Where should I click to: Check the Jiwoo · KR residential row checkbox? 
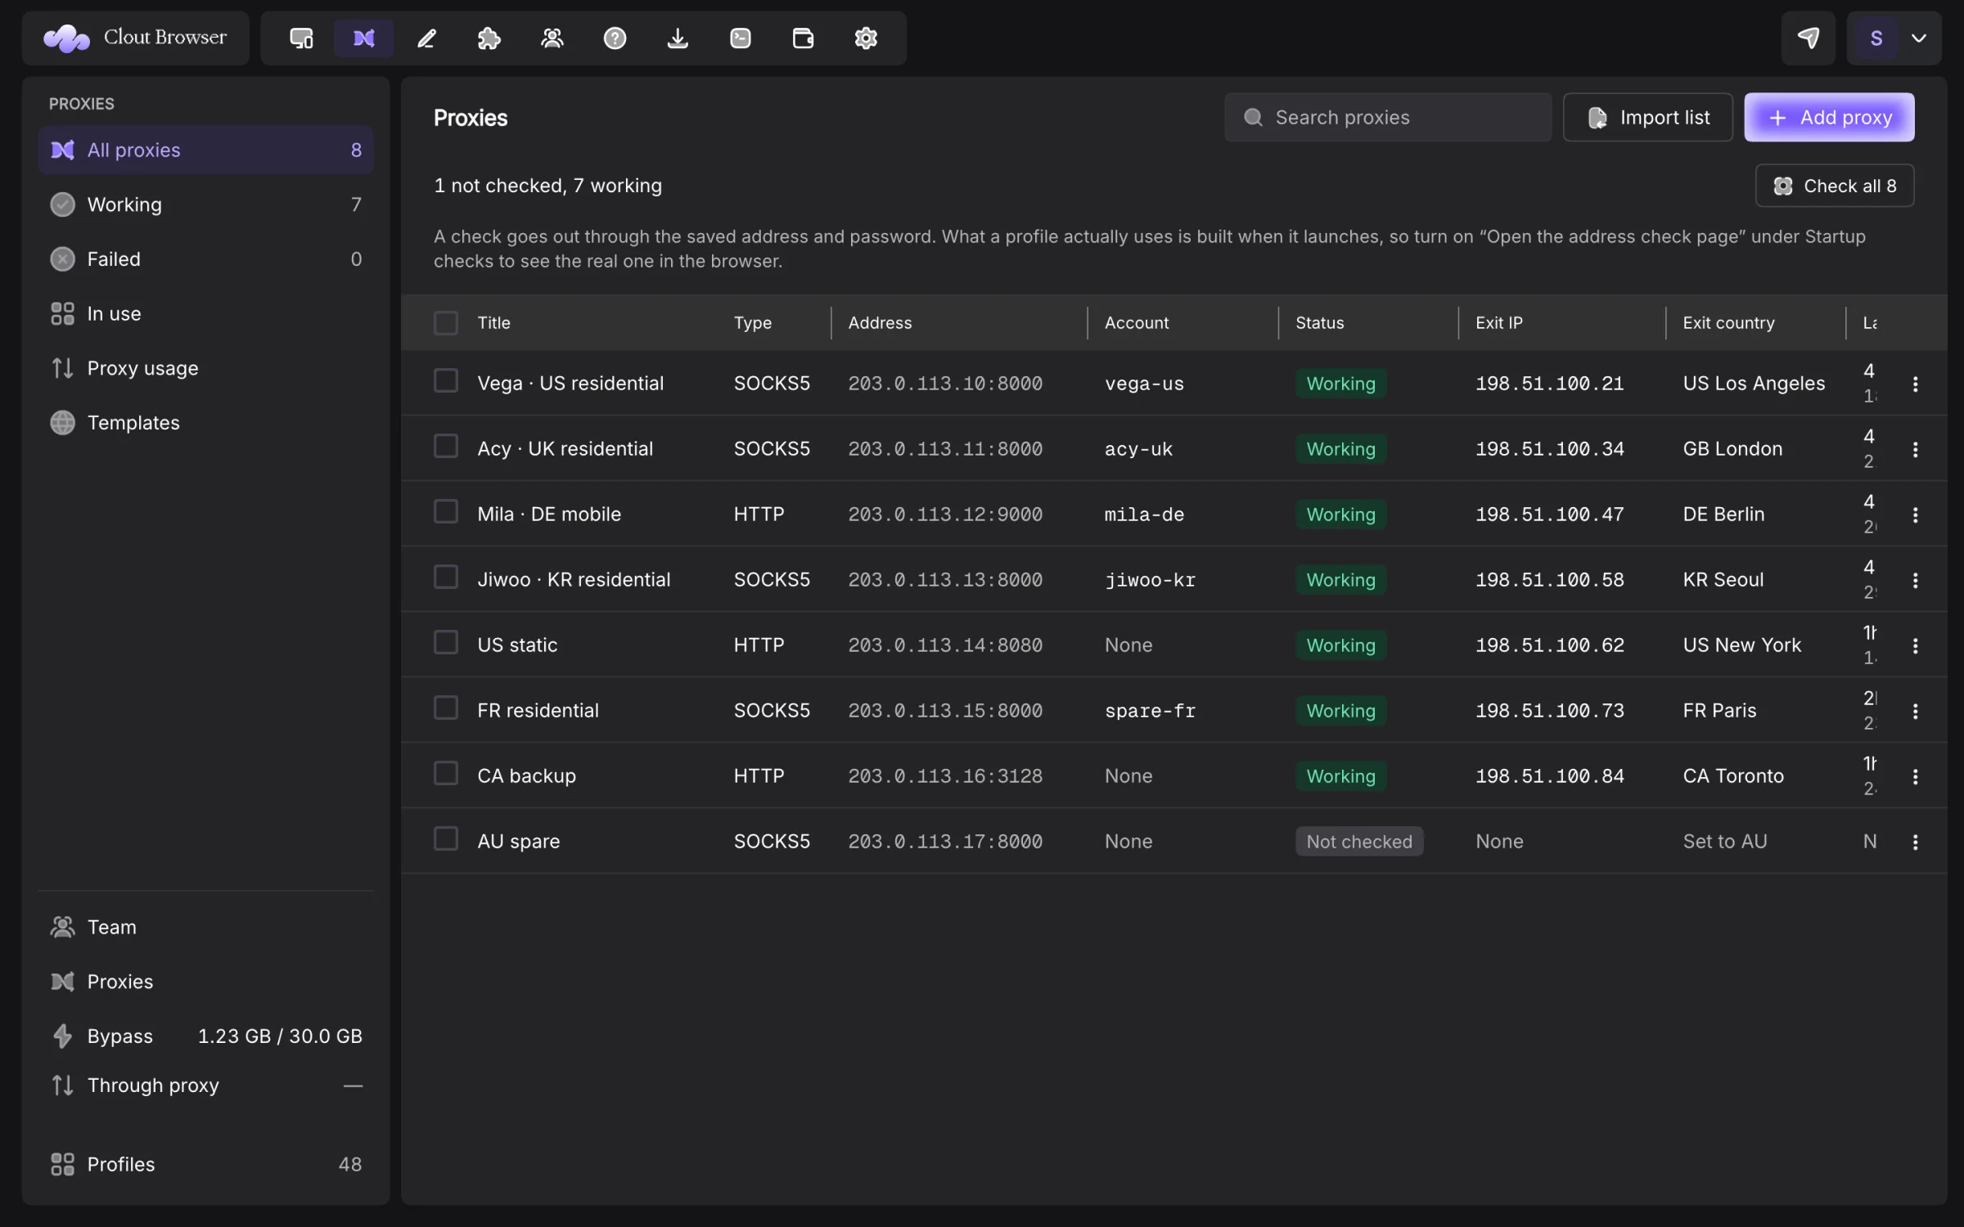tap(446, 578)
